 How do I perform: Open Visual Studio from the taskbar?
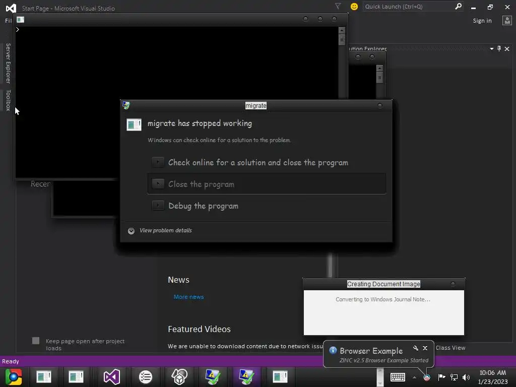111,377
